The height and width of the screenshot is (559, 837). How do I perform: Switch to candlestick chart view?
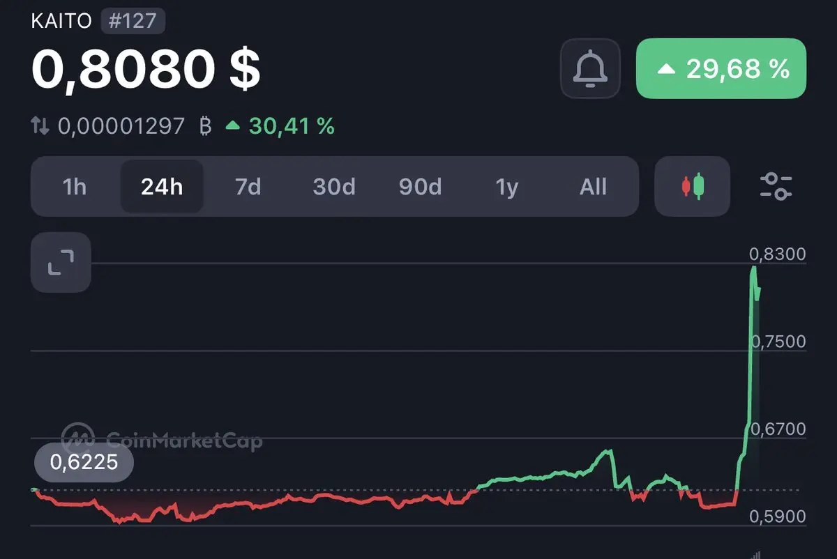693,186
